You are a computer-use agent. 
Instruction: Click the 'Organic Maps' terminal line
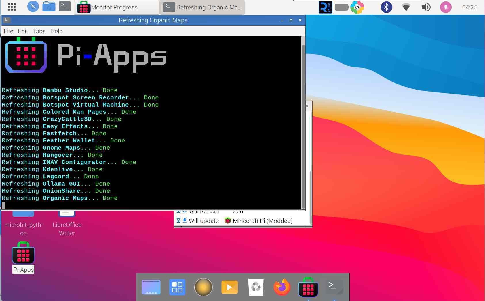(x=60, y=198)
